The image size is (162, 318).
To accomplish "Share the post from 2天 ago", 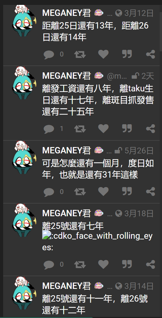I will (151, 129).
